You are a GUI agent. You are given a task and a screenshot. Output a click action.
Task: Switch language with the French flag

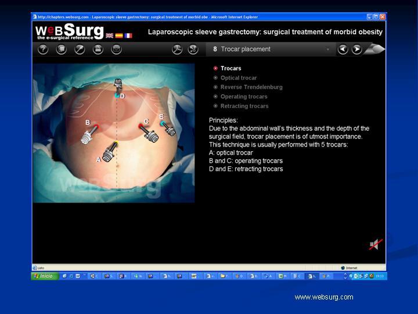tap(128, 35)
